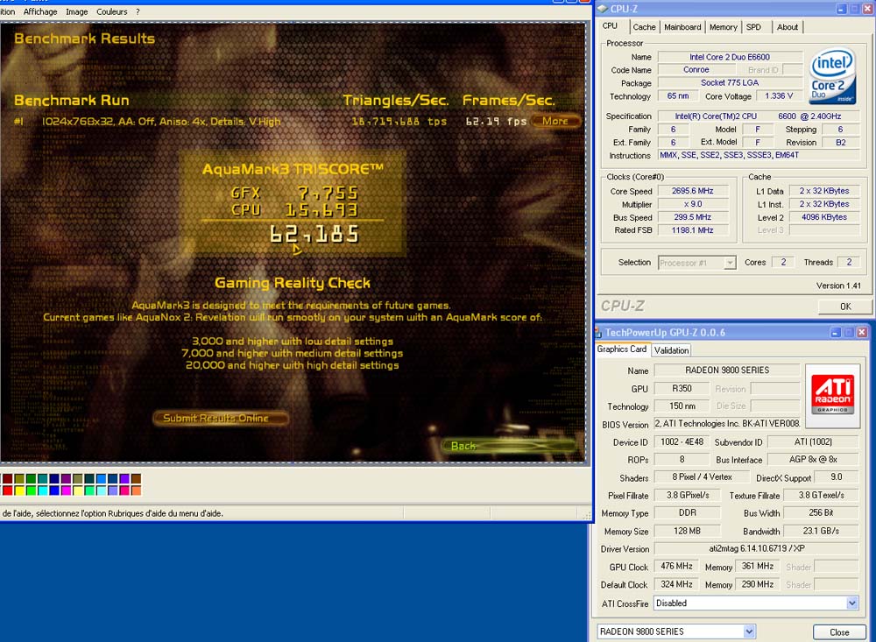
Task: Click the Driver Version ati2mtag field
Action: [x=757, y=548]
